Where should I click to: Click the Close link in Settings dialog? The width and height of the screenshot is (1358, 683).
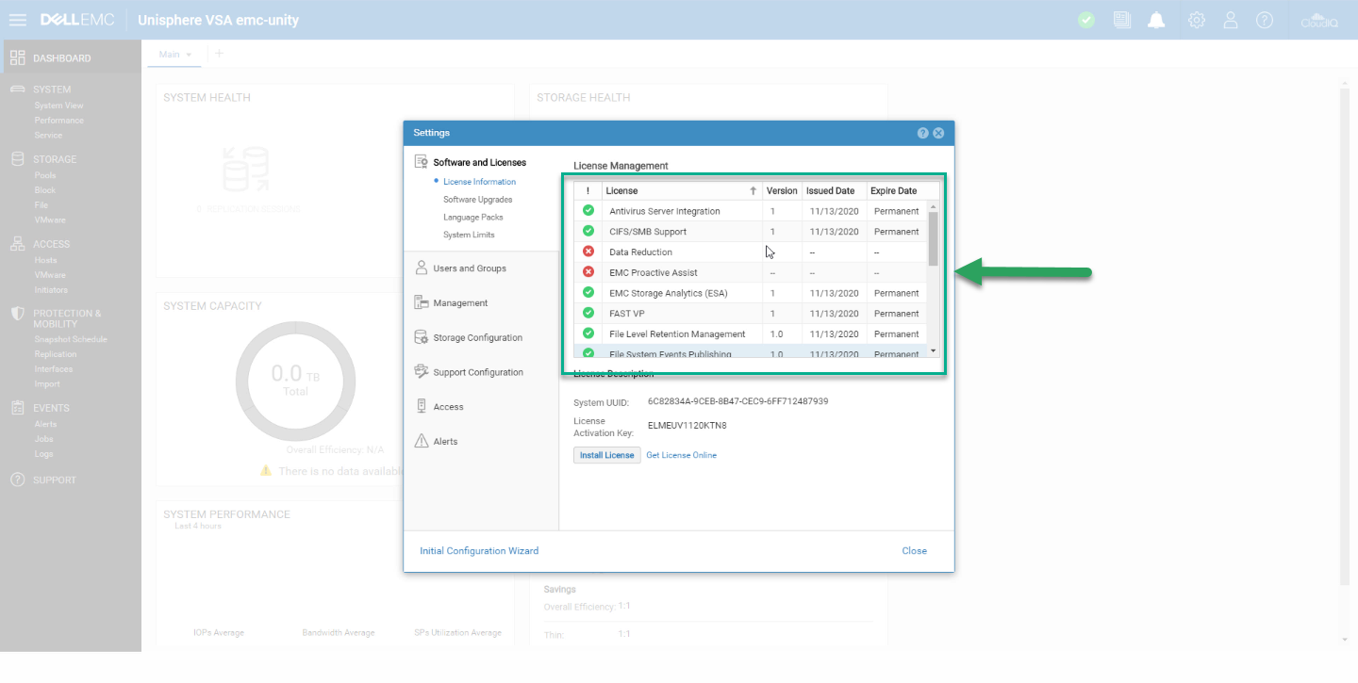click(914, 551)
